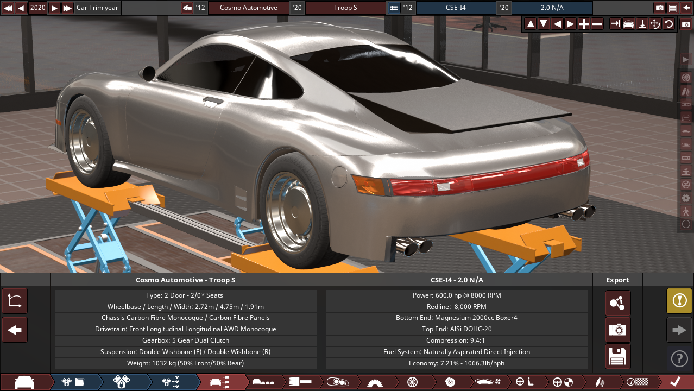Toggle the car silhouette visibility icon
The width and height of the screenshot is (694, 391).
tap(686, 131)
